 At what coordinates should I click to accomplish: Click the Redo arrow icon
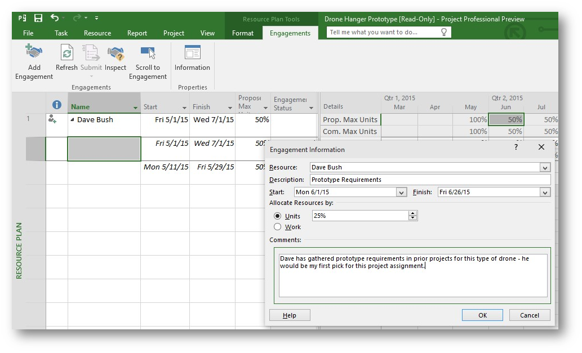click(x=77, y=17)
